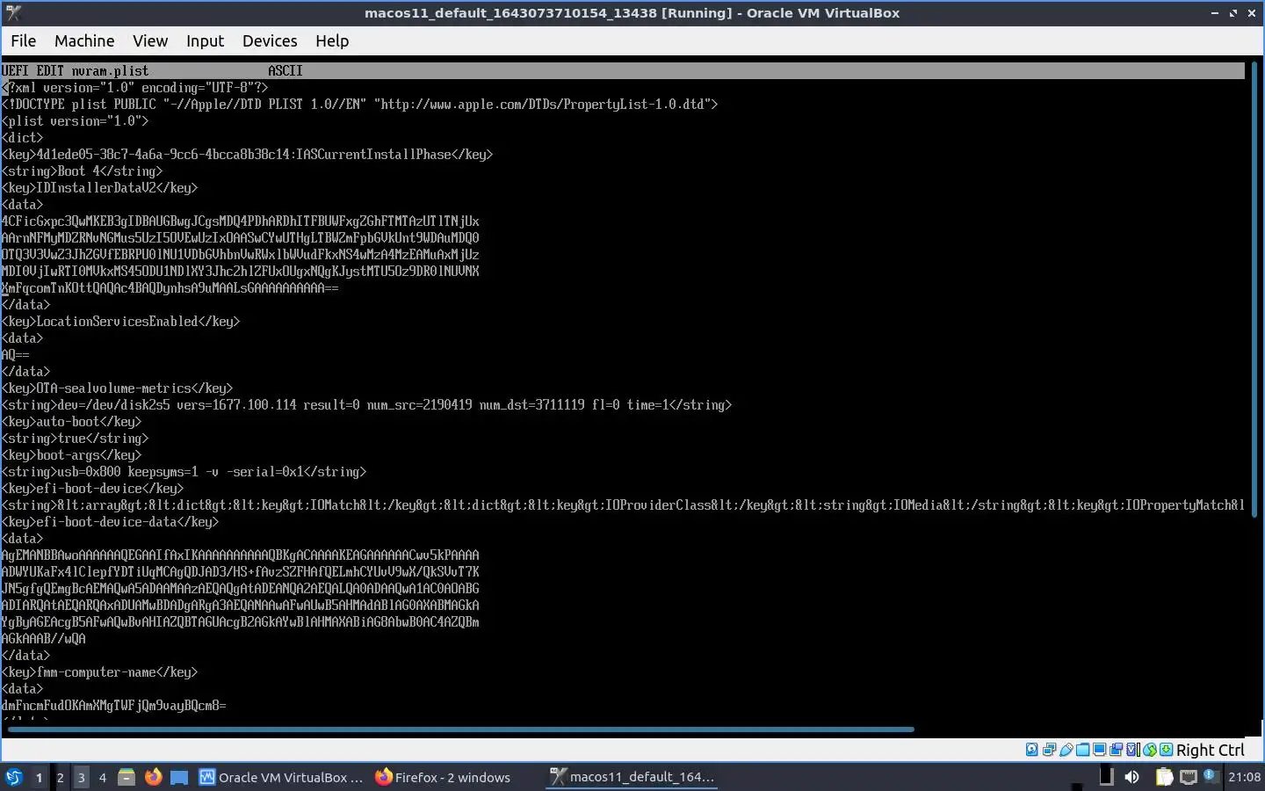Screen dimensions: 1265x791
Task: Switch to workspace 3
Action: (x=81, y=777)
